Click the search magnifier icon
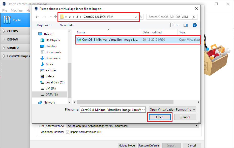This screenshot has height=148, width=234. pos(194,17)
